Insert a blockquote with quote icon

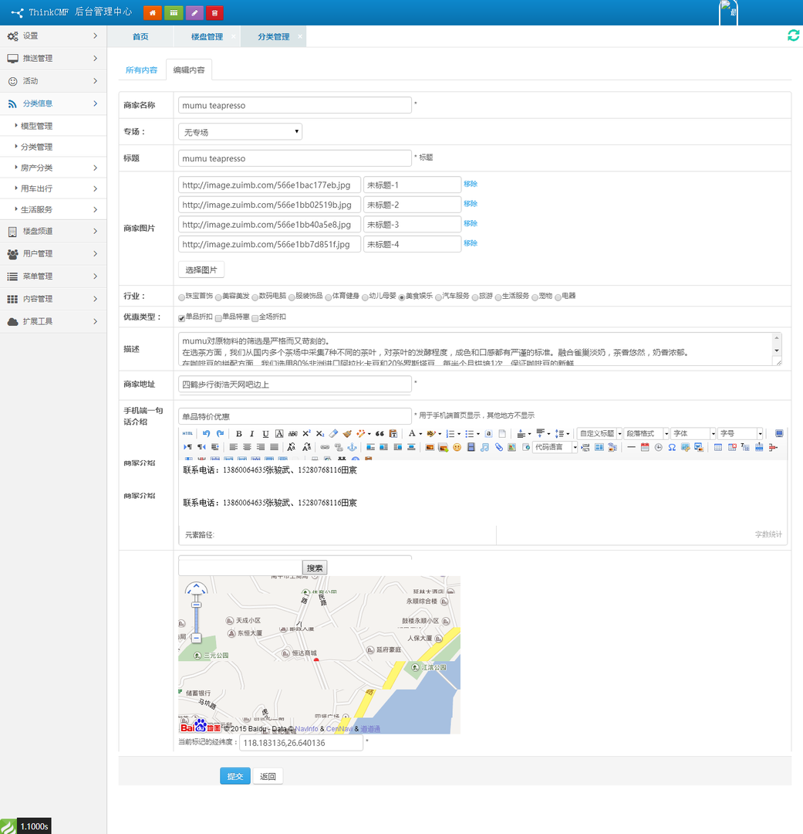click(x=380, y=433)
